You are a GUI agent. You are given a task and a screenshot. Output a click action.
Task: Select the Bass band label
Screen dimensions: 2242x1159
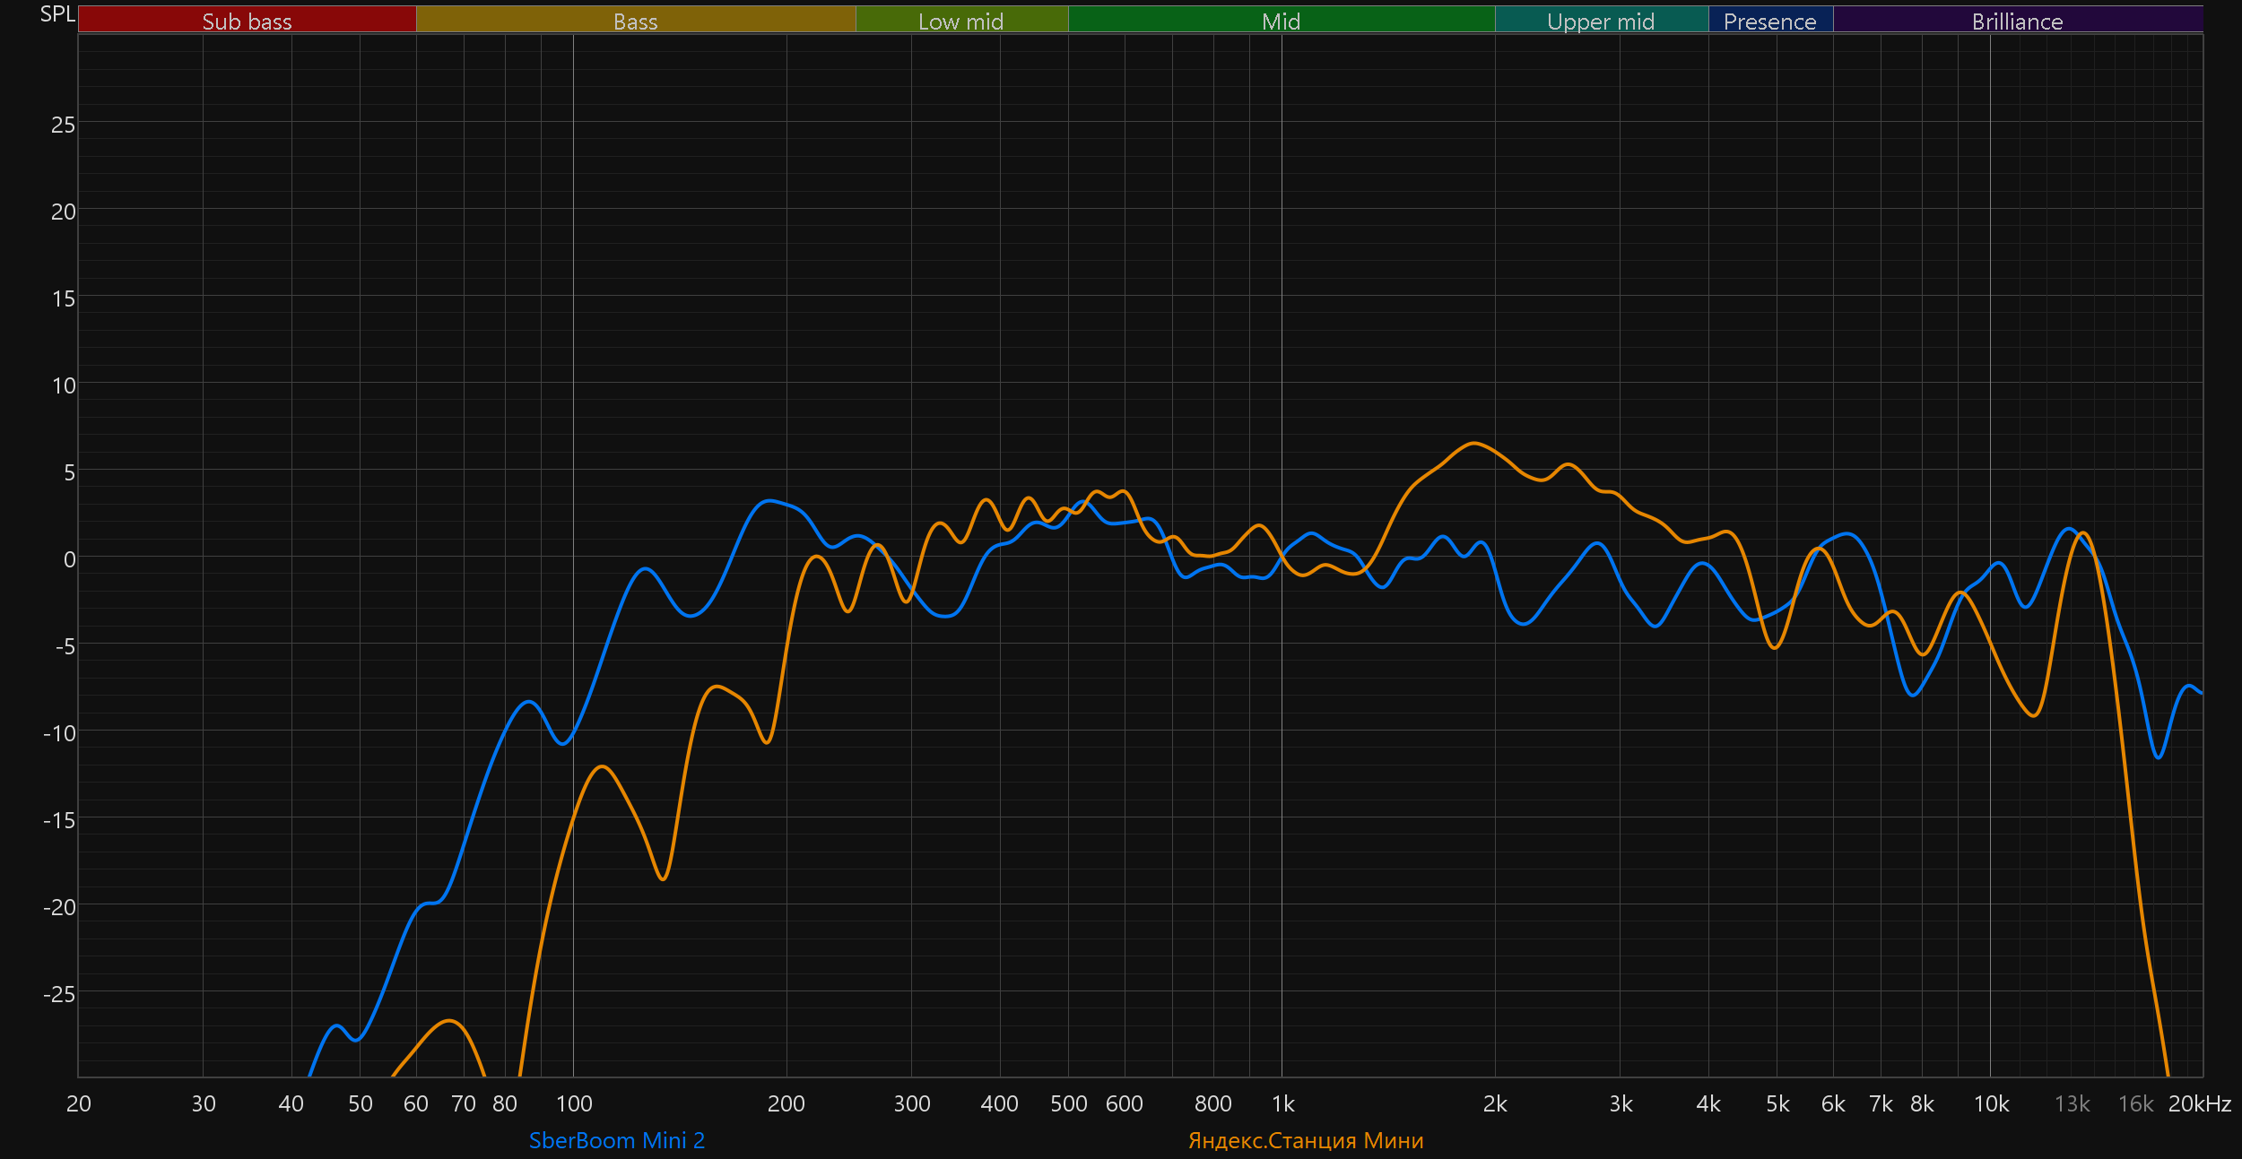coord(635,21)
